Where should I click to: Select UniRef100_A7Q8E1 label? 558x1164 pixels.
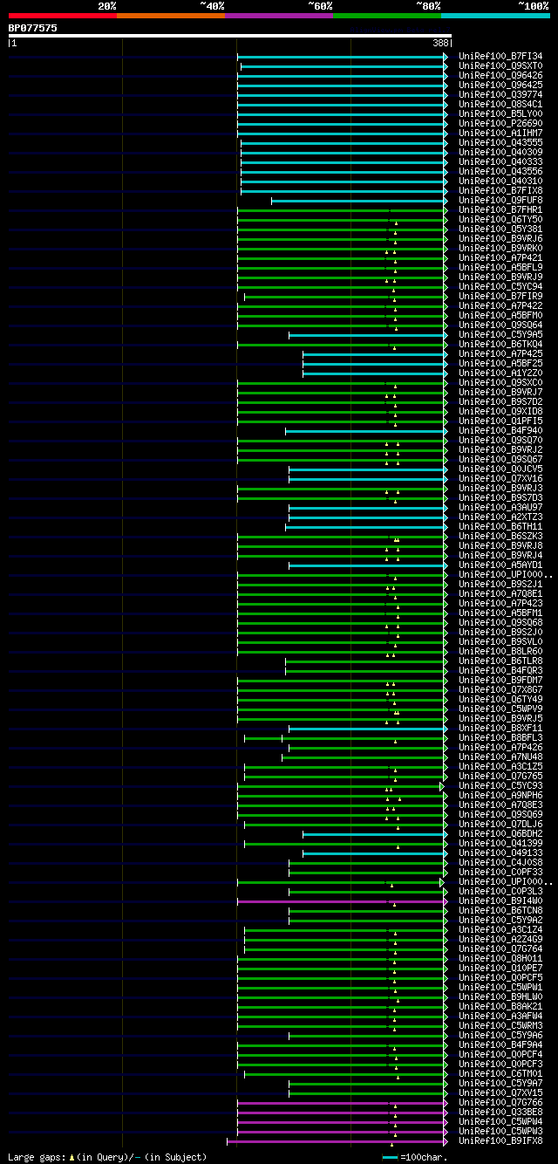coord(500,594)
